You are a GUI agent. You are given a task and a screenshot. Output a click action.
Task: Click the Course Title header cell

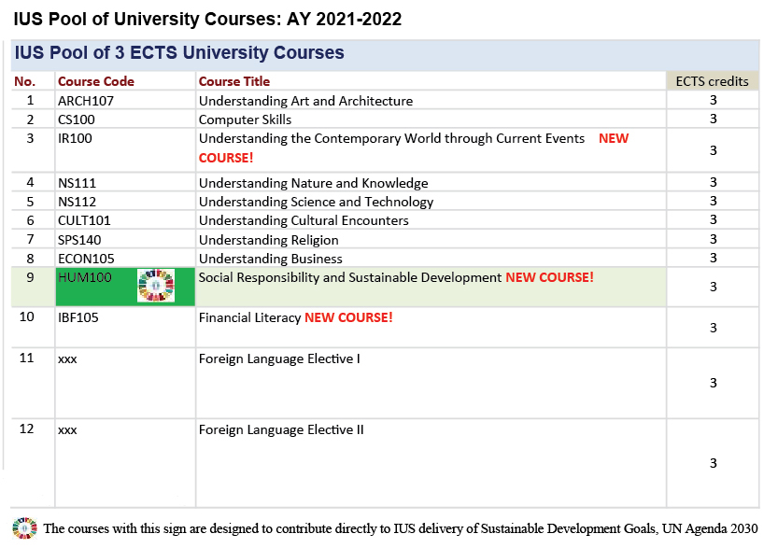coord(234,81)
